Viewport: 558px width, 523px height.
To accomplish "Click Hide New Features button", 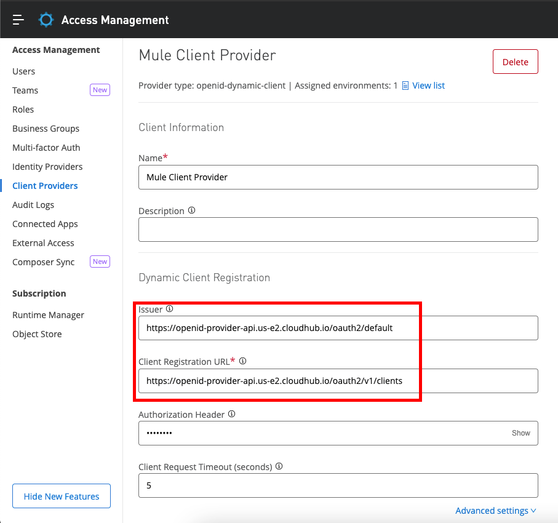I will coord(62,496).
